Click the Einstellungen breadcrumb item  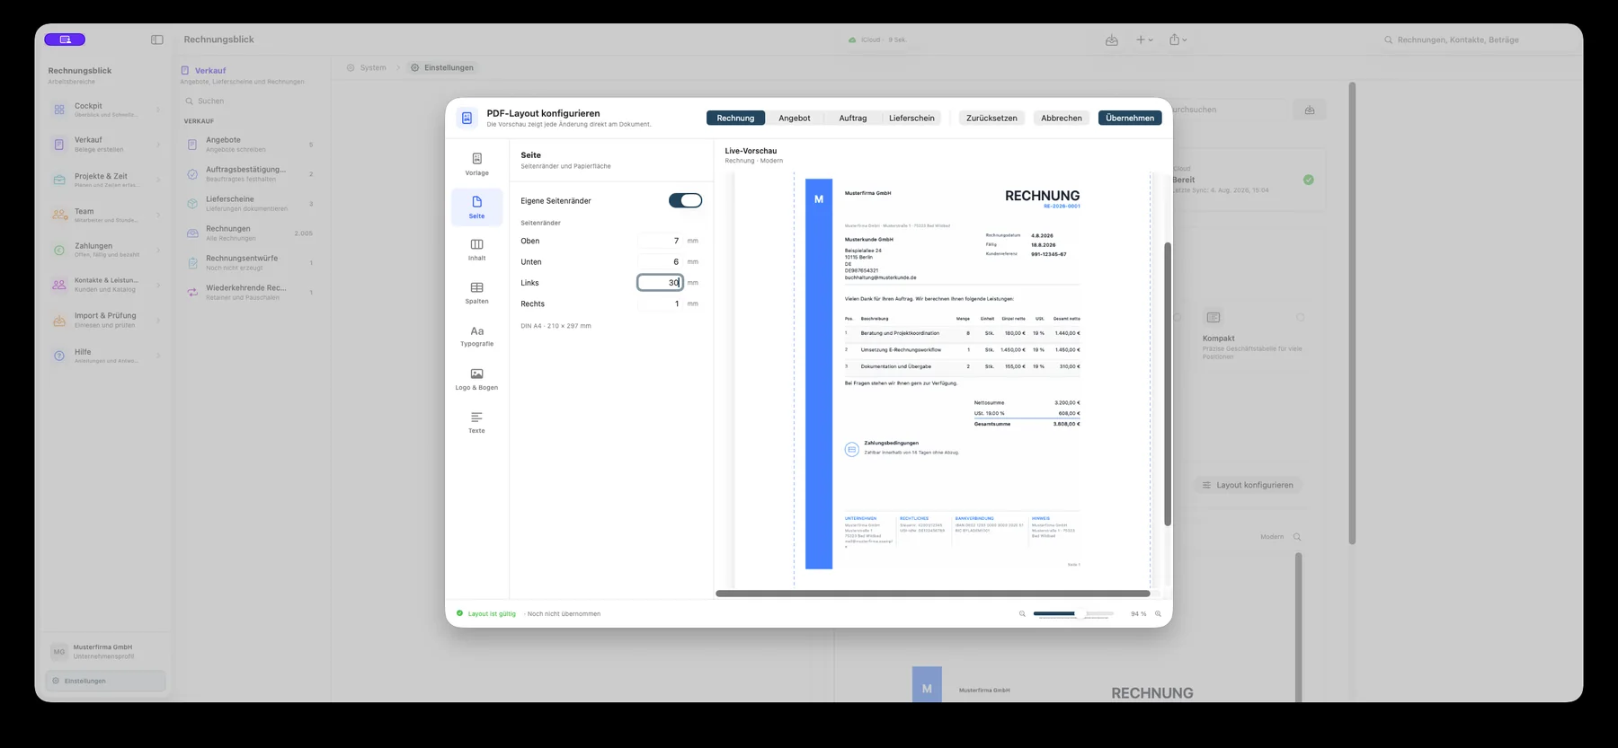[442, 67]
